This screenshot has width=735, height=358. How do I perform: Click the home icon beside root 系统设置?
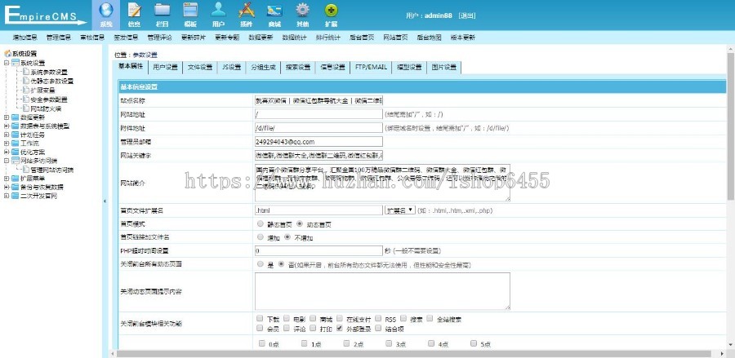(7, 53)
